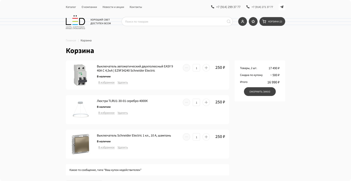Open the Telegram icon link
The image size is (351, 181).
(282, 7)
